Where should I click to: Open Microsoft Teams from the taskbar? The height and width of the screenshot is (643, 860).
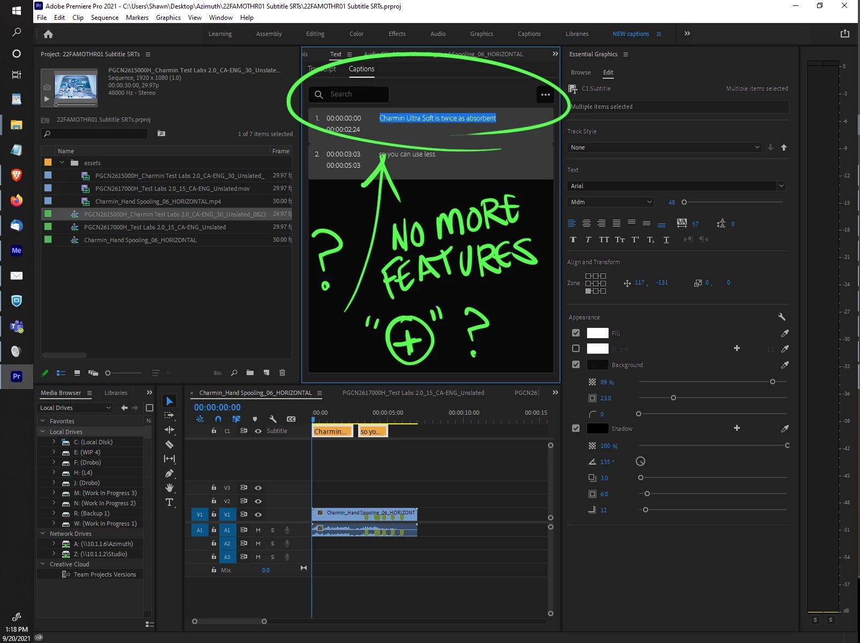coord(17,326)
